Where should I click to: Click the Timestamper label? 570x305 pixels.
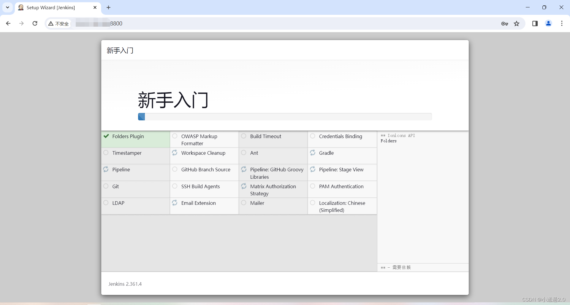pyautogui.click(x=127, y=153)
